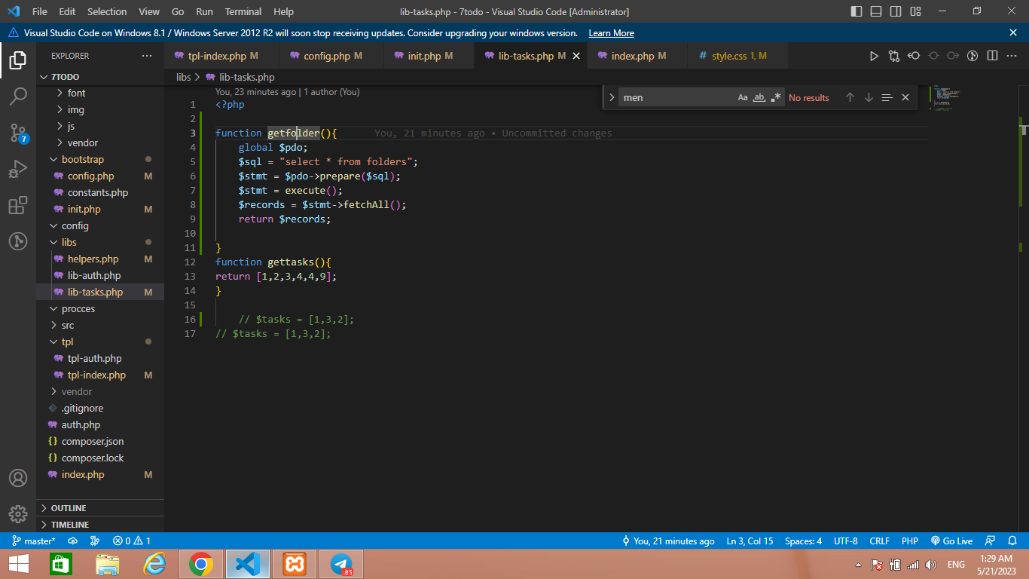The width and height of the screenshot is (1029, 579).
Task: Close the find widget
Action: (905, 97)
